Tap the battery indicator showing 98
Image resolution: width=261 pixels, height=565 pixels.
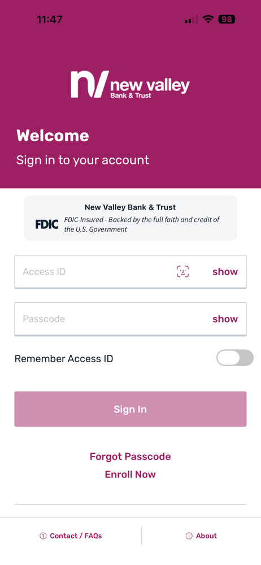click(227, 19)
